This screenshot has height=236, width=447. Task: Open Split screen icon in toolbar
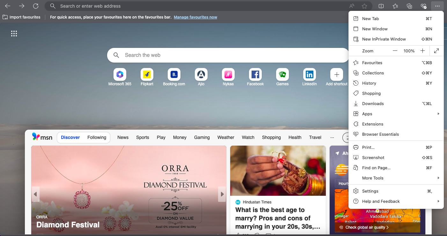(x=381, y=6)
